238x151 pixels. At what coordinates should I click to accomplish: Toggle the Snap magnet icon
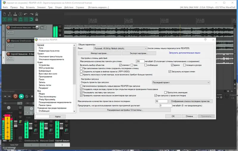point(31,19)
